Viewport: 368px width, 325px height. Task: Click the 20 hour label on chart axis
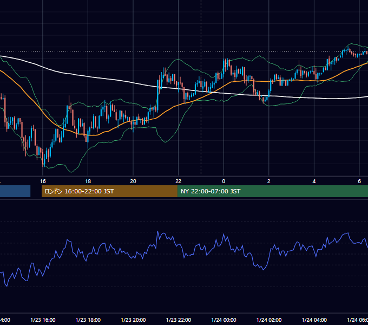point(133,181)
